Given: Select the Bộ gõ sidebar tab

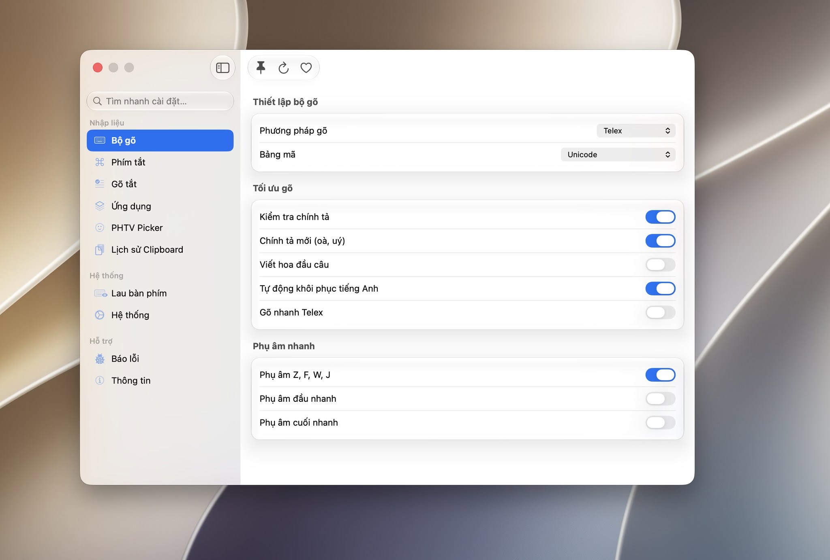Looking at the screenshot, I should (160, 140).
